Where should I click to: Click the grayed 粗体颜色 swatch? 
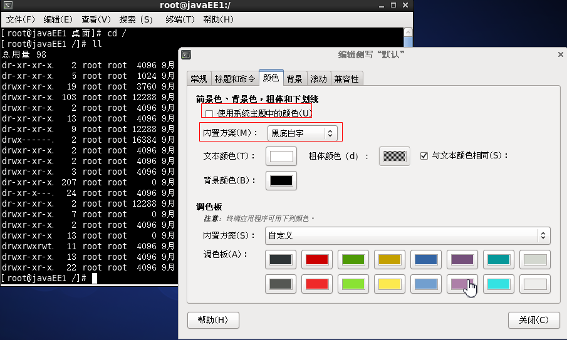395,156
